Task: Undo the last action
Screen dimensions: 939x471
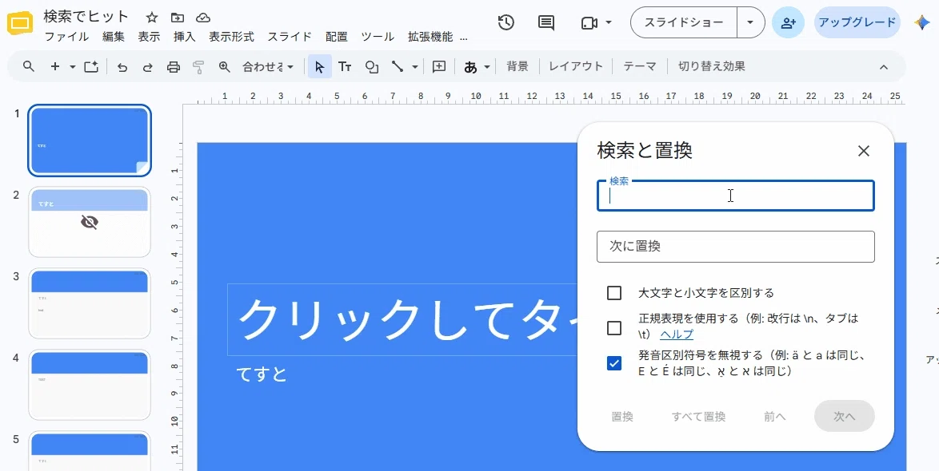Action: (122, 67)
